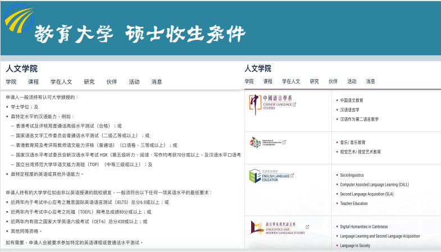Open the Language in Society item
Image resolution: width=441 pixels, height=252 pixels.
tap(355, 245)
